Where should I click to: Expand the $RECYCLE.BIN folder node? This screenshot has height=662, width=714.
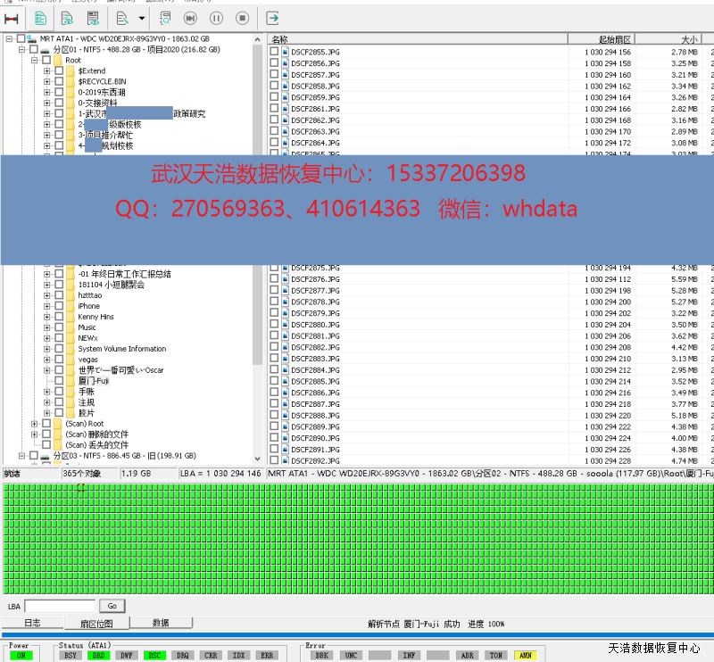[x=46, y=81]
